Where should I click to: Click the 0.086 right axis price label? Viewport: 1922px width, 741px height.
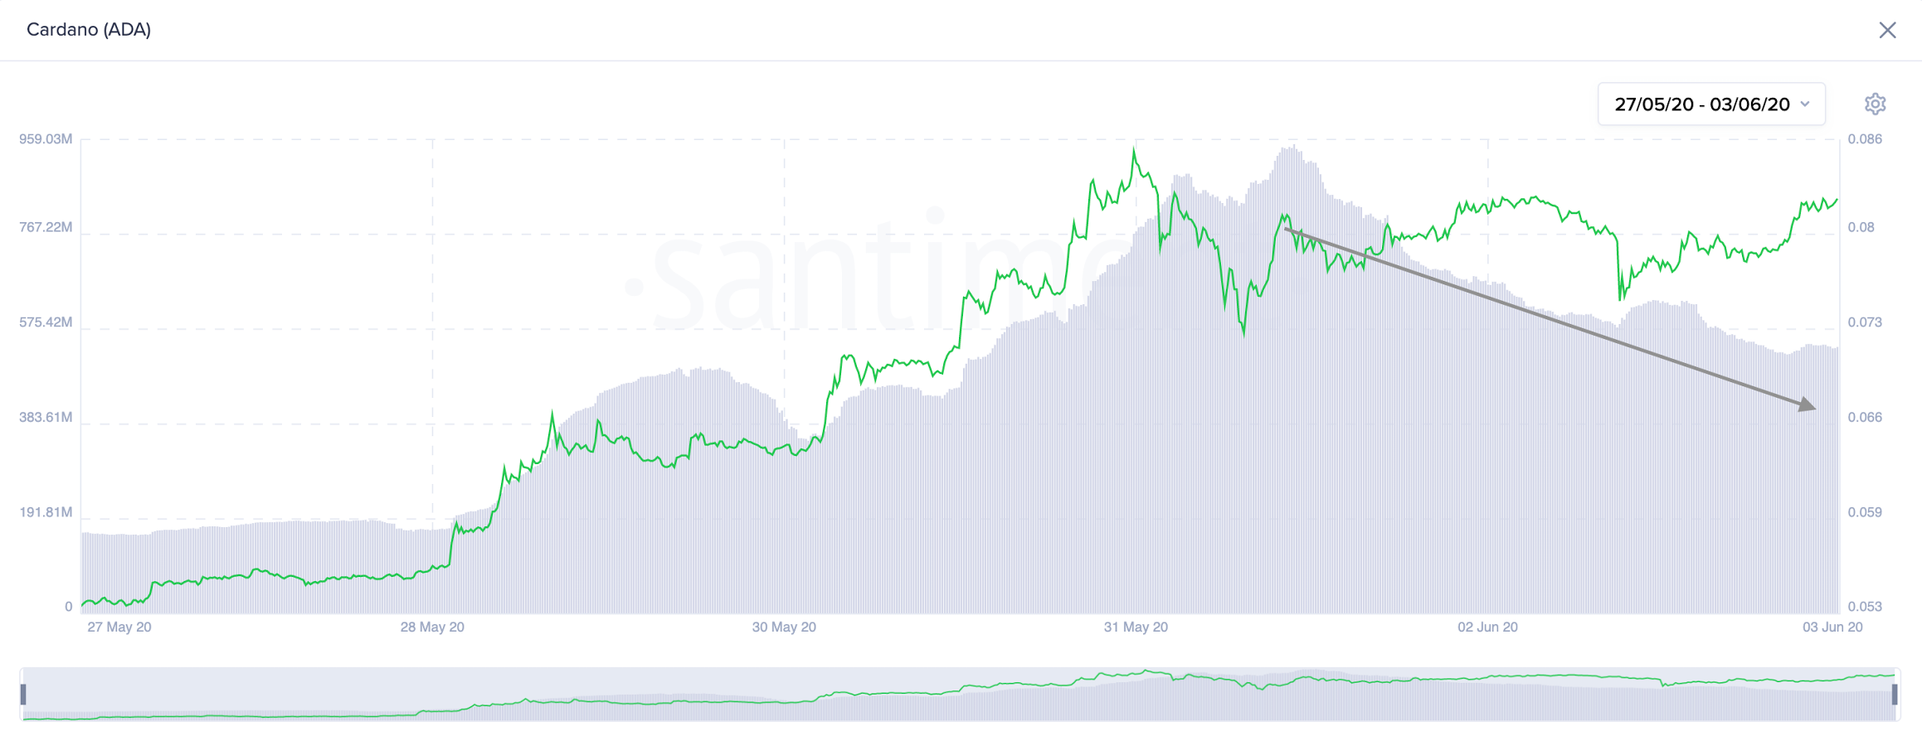1865,139
